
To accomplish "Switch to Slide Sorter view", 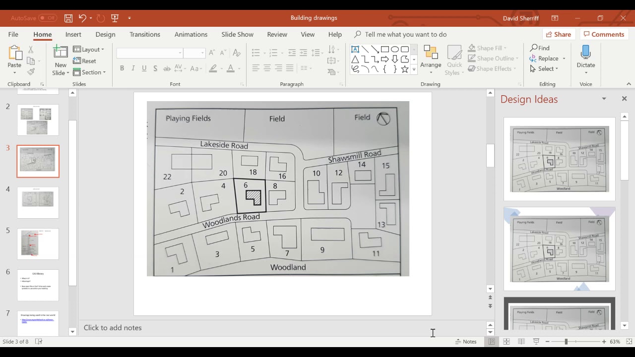I will pos(507,342).
